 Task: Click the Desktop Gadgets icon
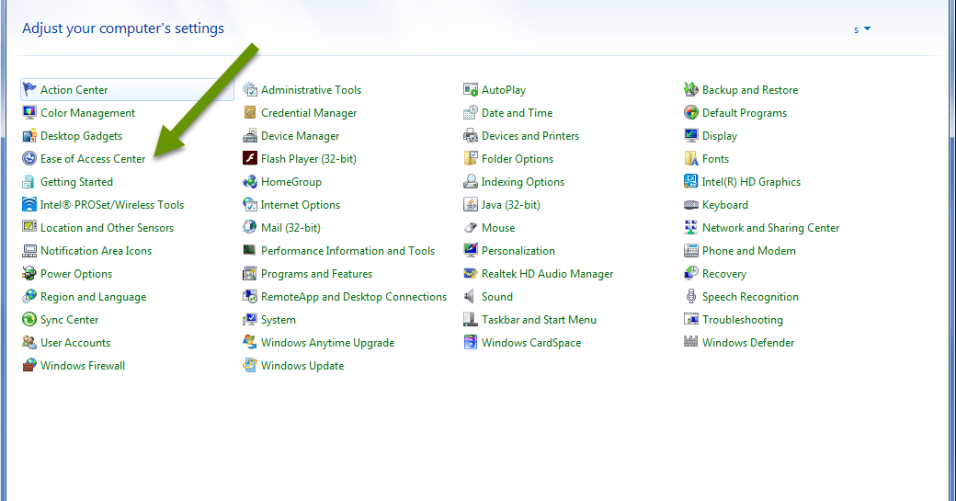pyautogui.click(x=29, y=136)
